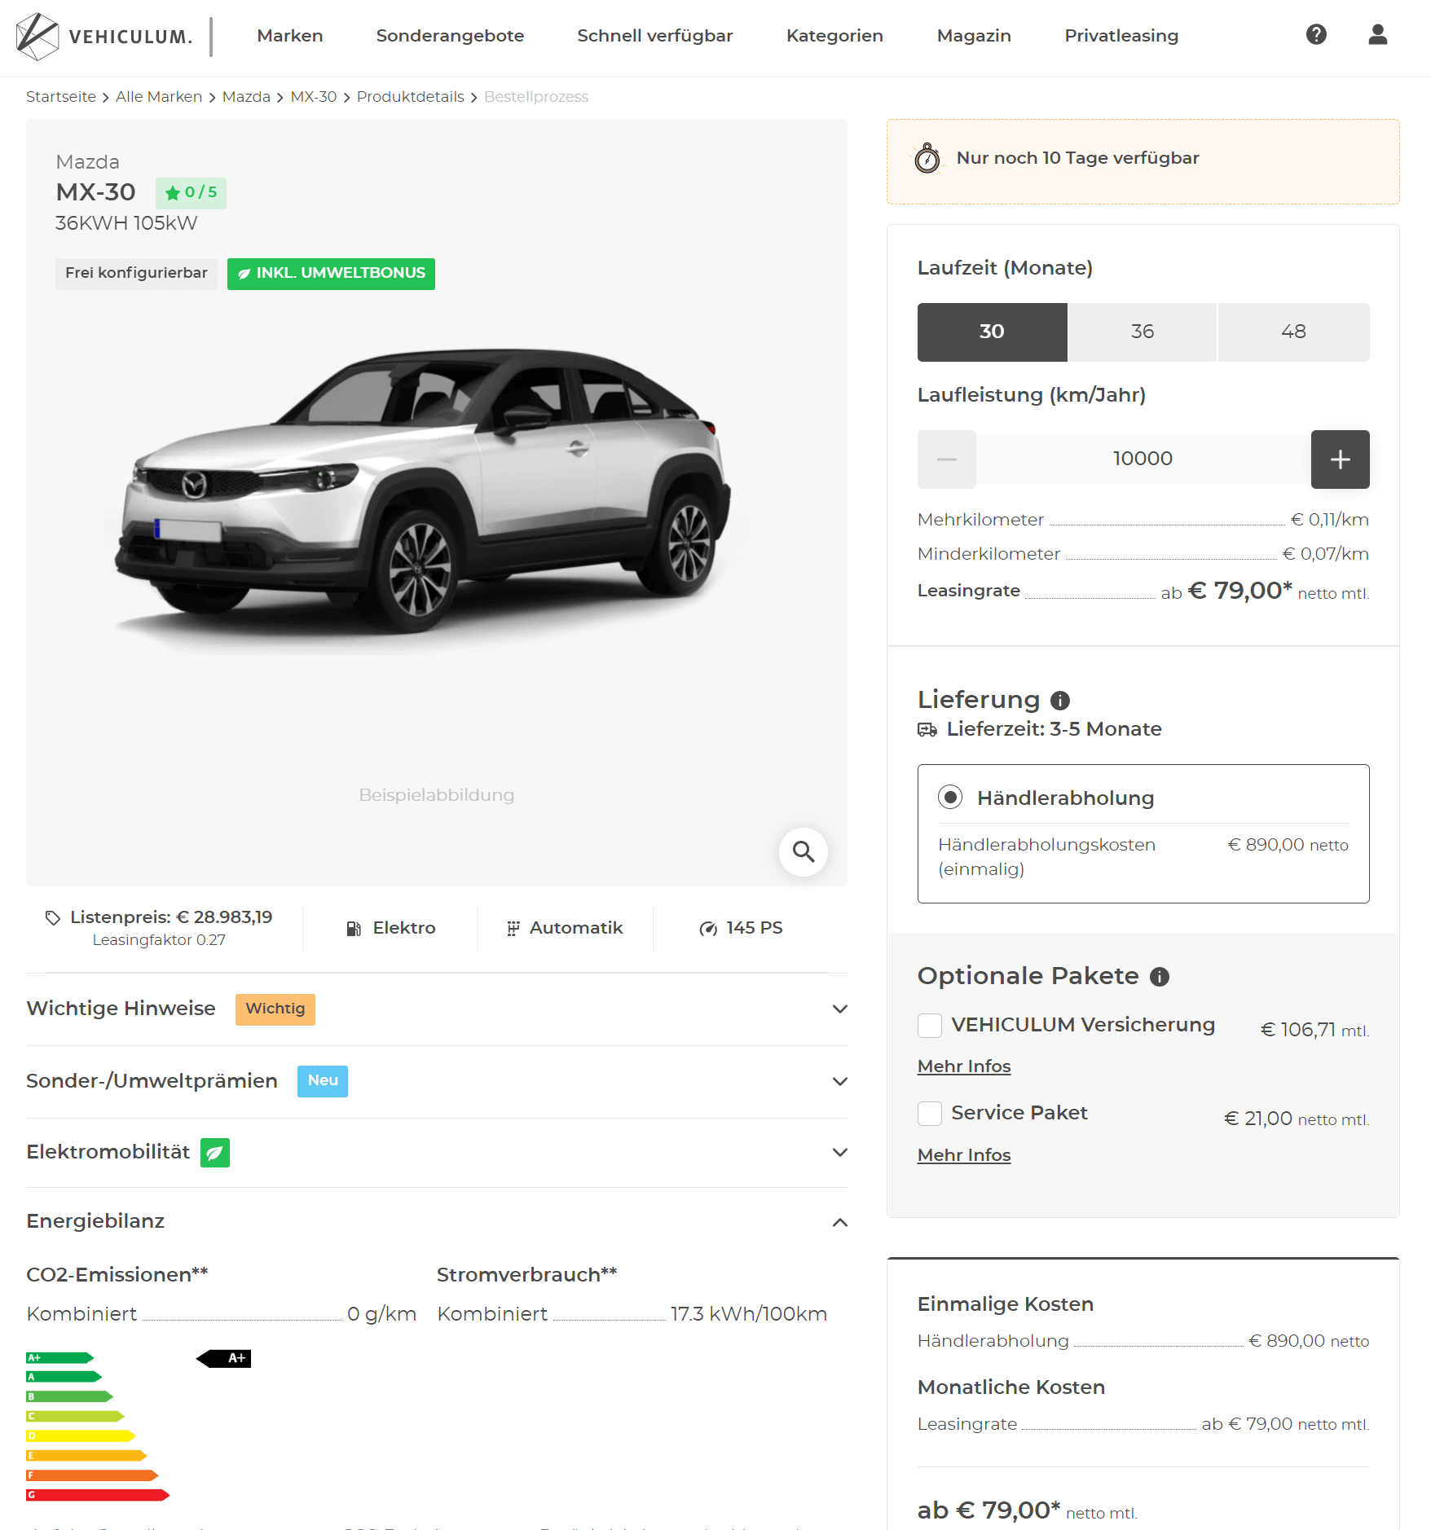The height and width of the screenshot is (1530, 1431).
Task: Click the INKL. UMWELTBONUS badge
Action: pyautogui.click(x=331, y=274)
